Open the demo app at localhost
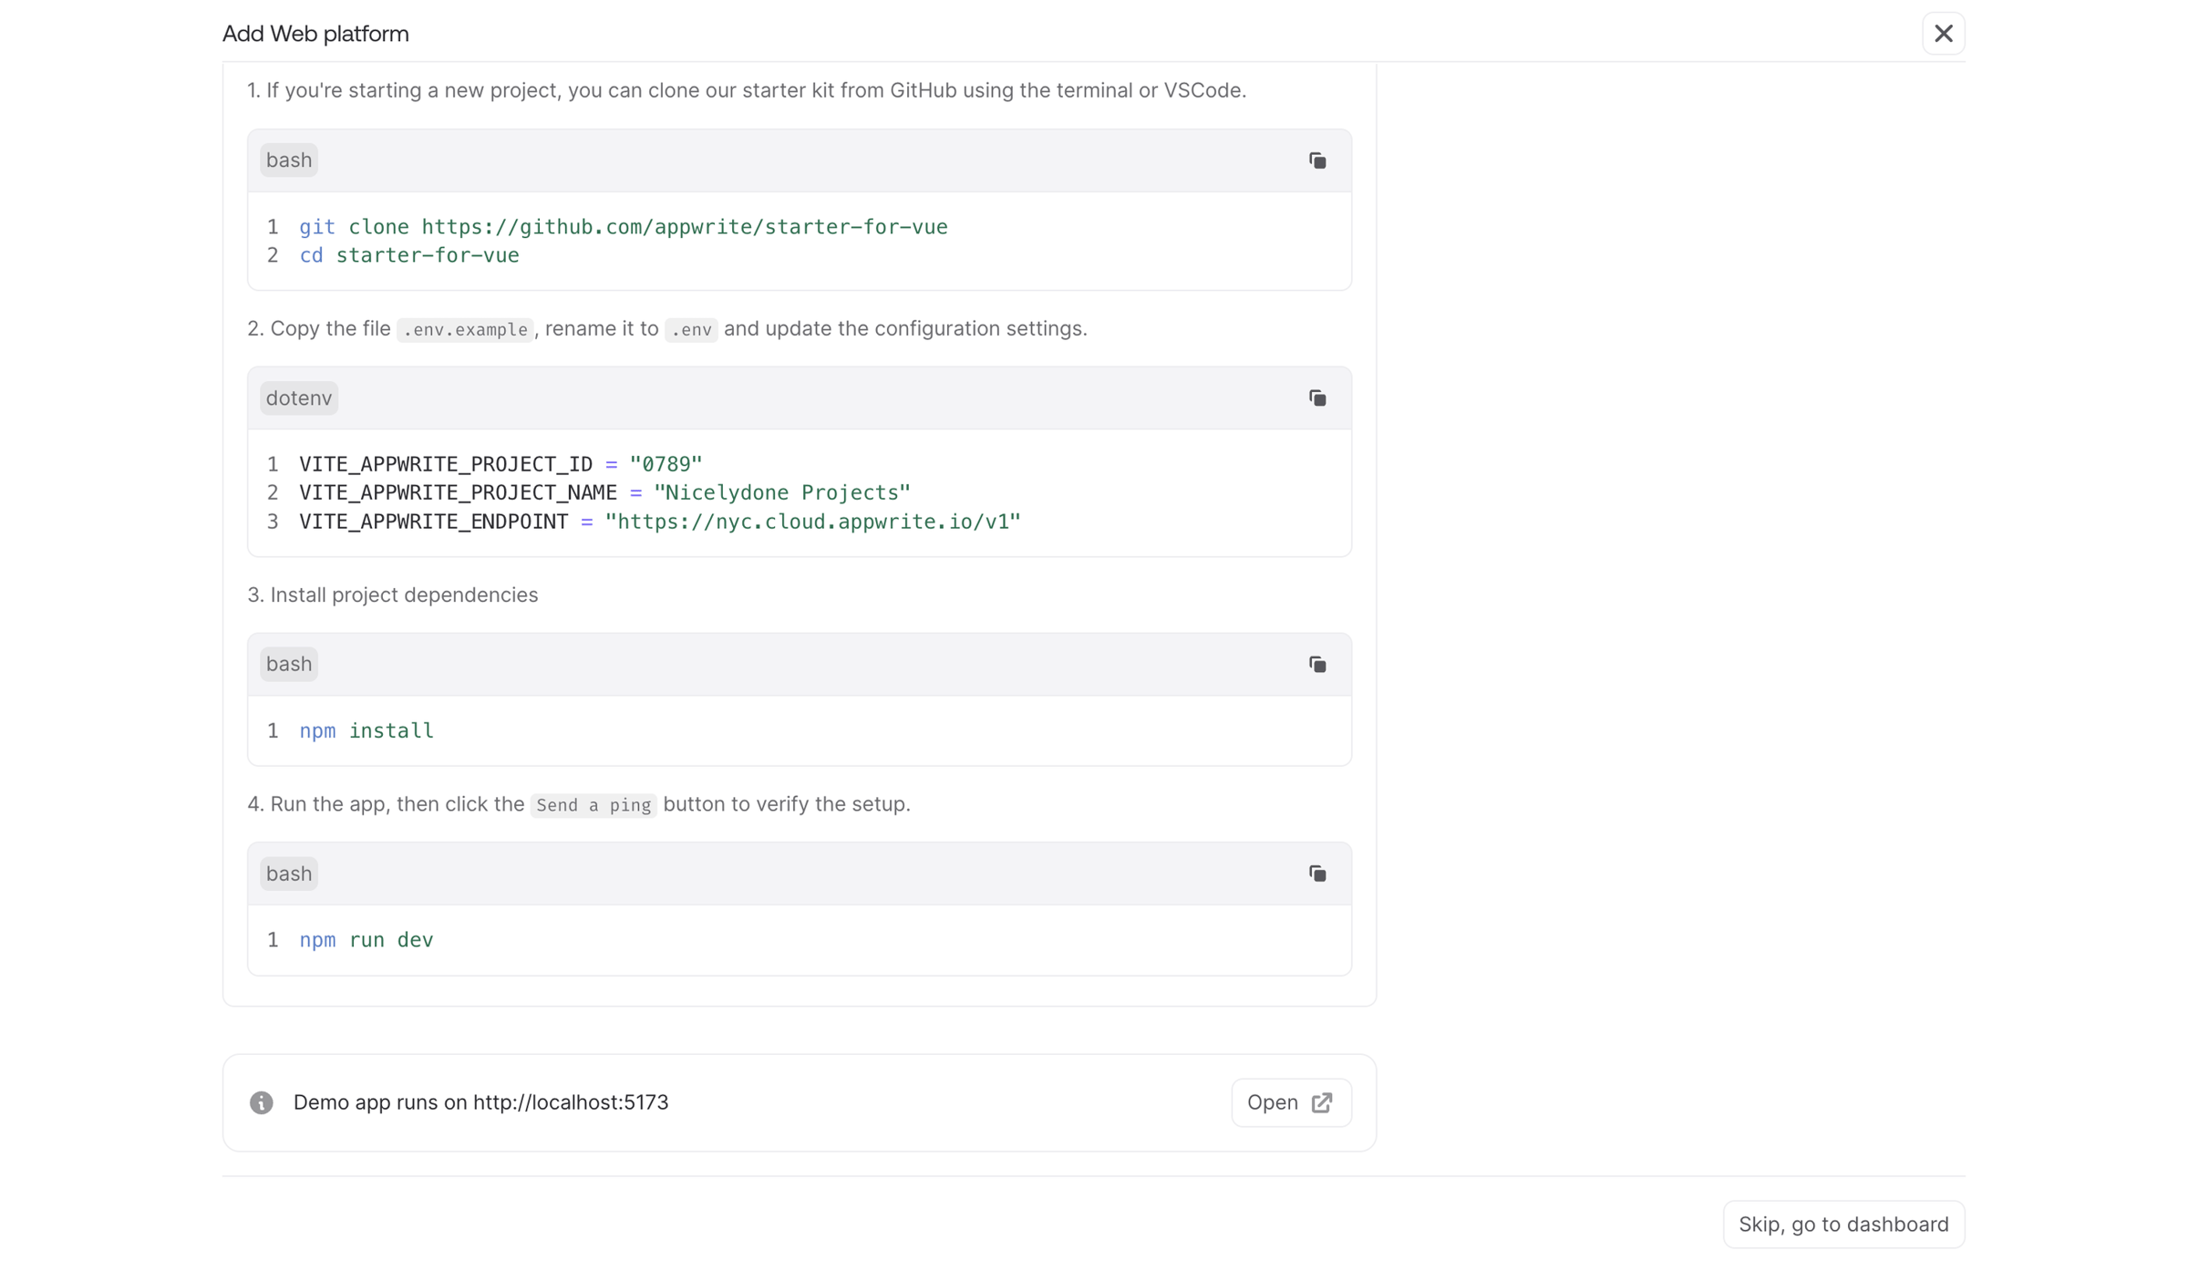 [1291, 1102]
